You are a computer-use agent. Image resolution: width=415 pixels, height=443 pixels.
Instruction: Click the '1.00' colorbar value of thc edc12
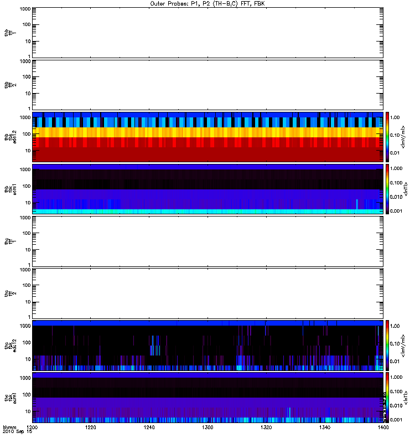[x=395, y=326]
